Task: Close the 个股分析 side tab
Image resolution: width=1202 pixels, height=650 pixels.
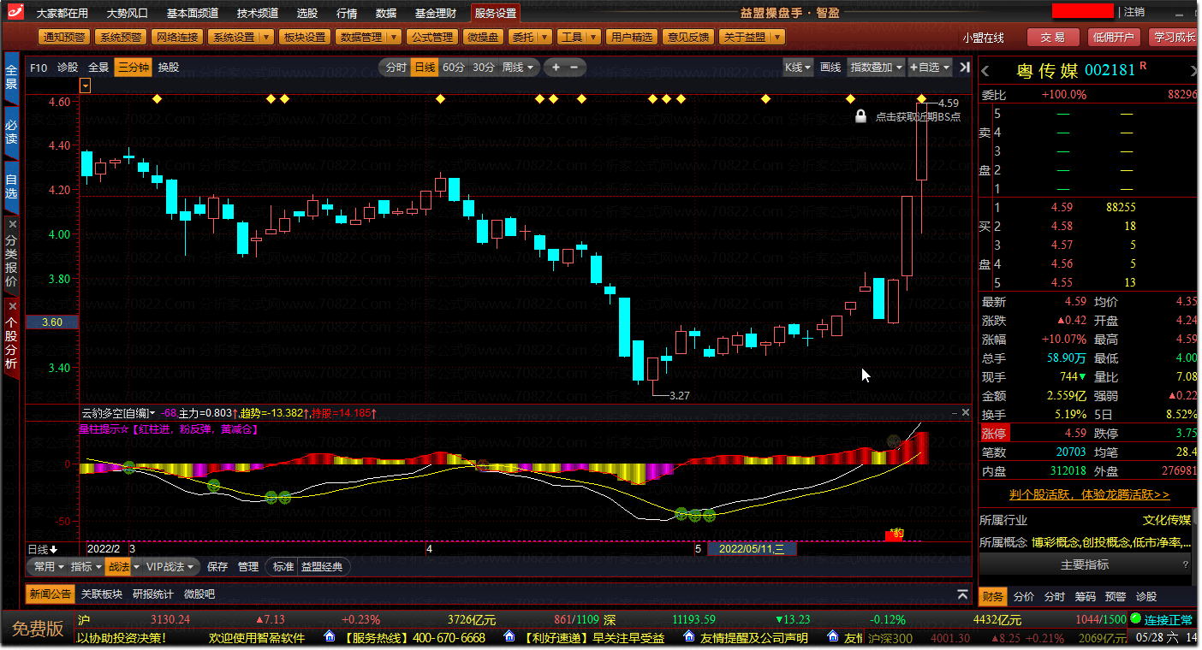Action: 12,305
